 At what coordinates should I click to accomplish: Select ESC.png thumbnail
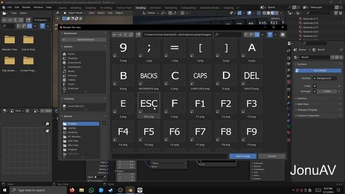pyautogui.click(x=149, y=106)
